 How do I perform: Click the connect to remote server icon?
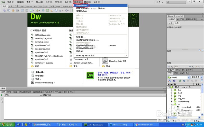tap(170, 81)
